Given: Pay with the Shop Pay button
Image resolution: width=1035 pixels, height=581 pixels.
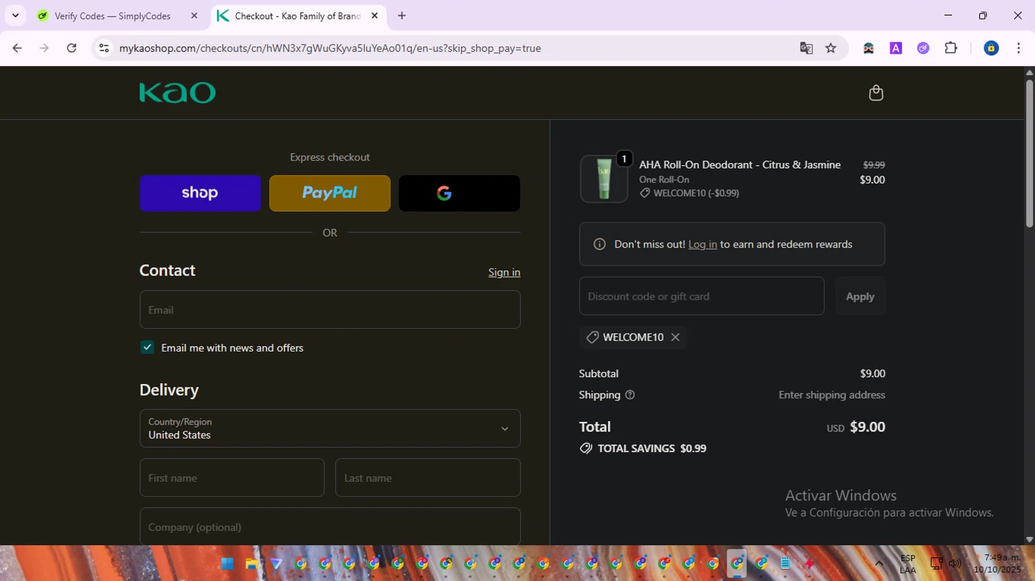Looking at the screenshot, I should pyautogui.click(x=200, y=193).
